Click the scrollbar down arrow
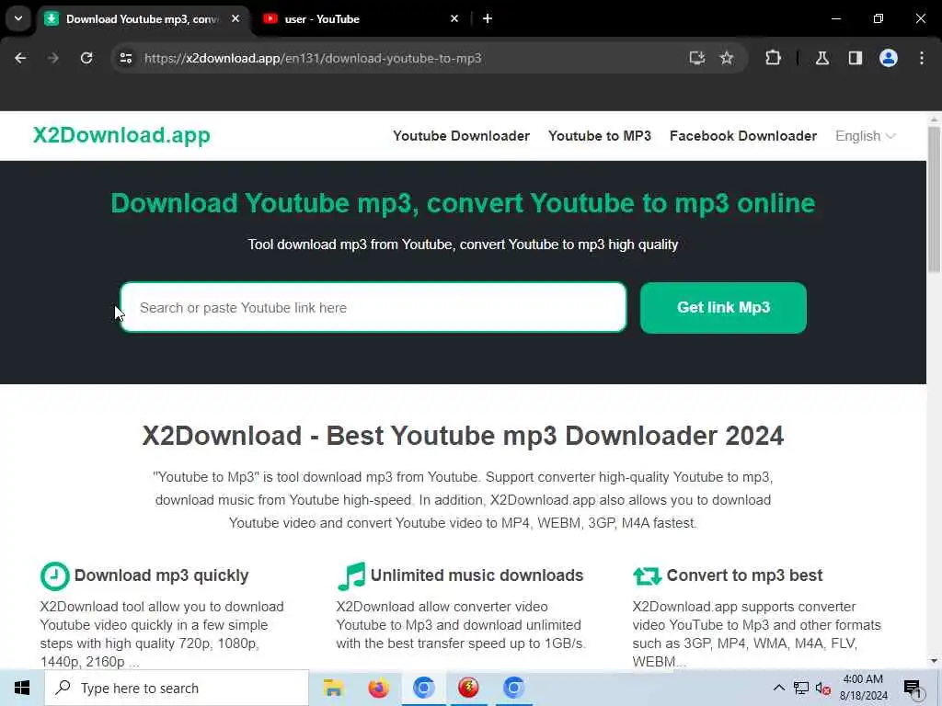The image size is (942, 706). pyautogui.click(x=935, y=661)
